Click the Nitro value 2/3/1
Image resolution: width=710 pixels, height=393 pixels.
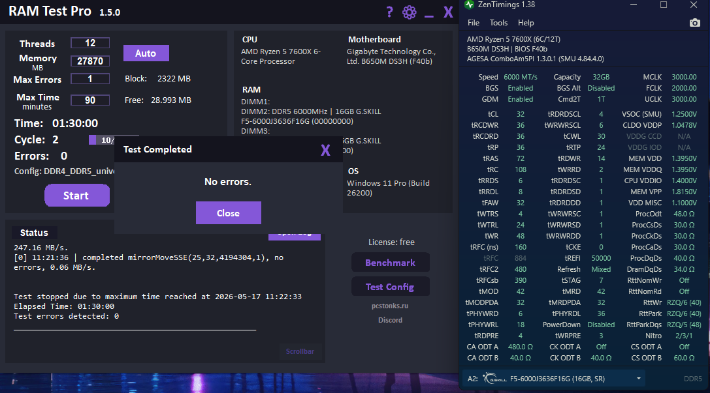click(684, 336)
